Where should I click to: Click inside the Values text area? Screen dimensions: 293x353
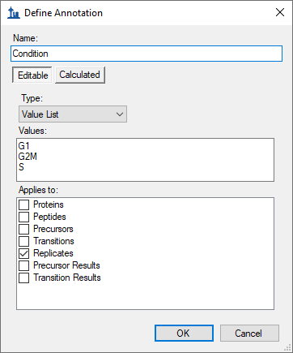(145, 160)
